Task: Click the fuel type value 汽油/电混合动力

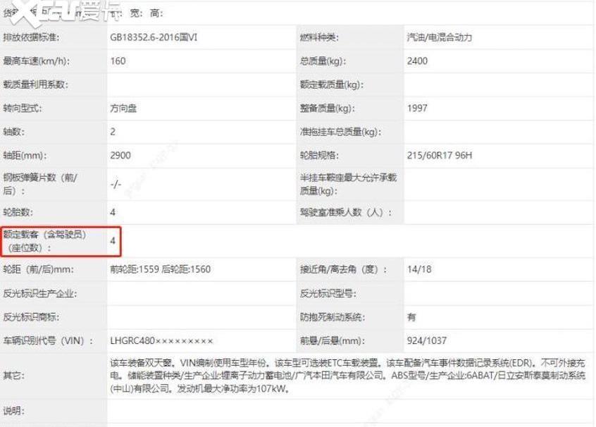Action: 440,37
